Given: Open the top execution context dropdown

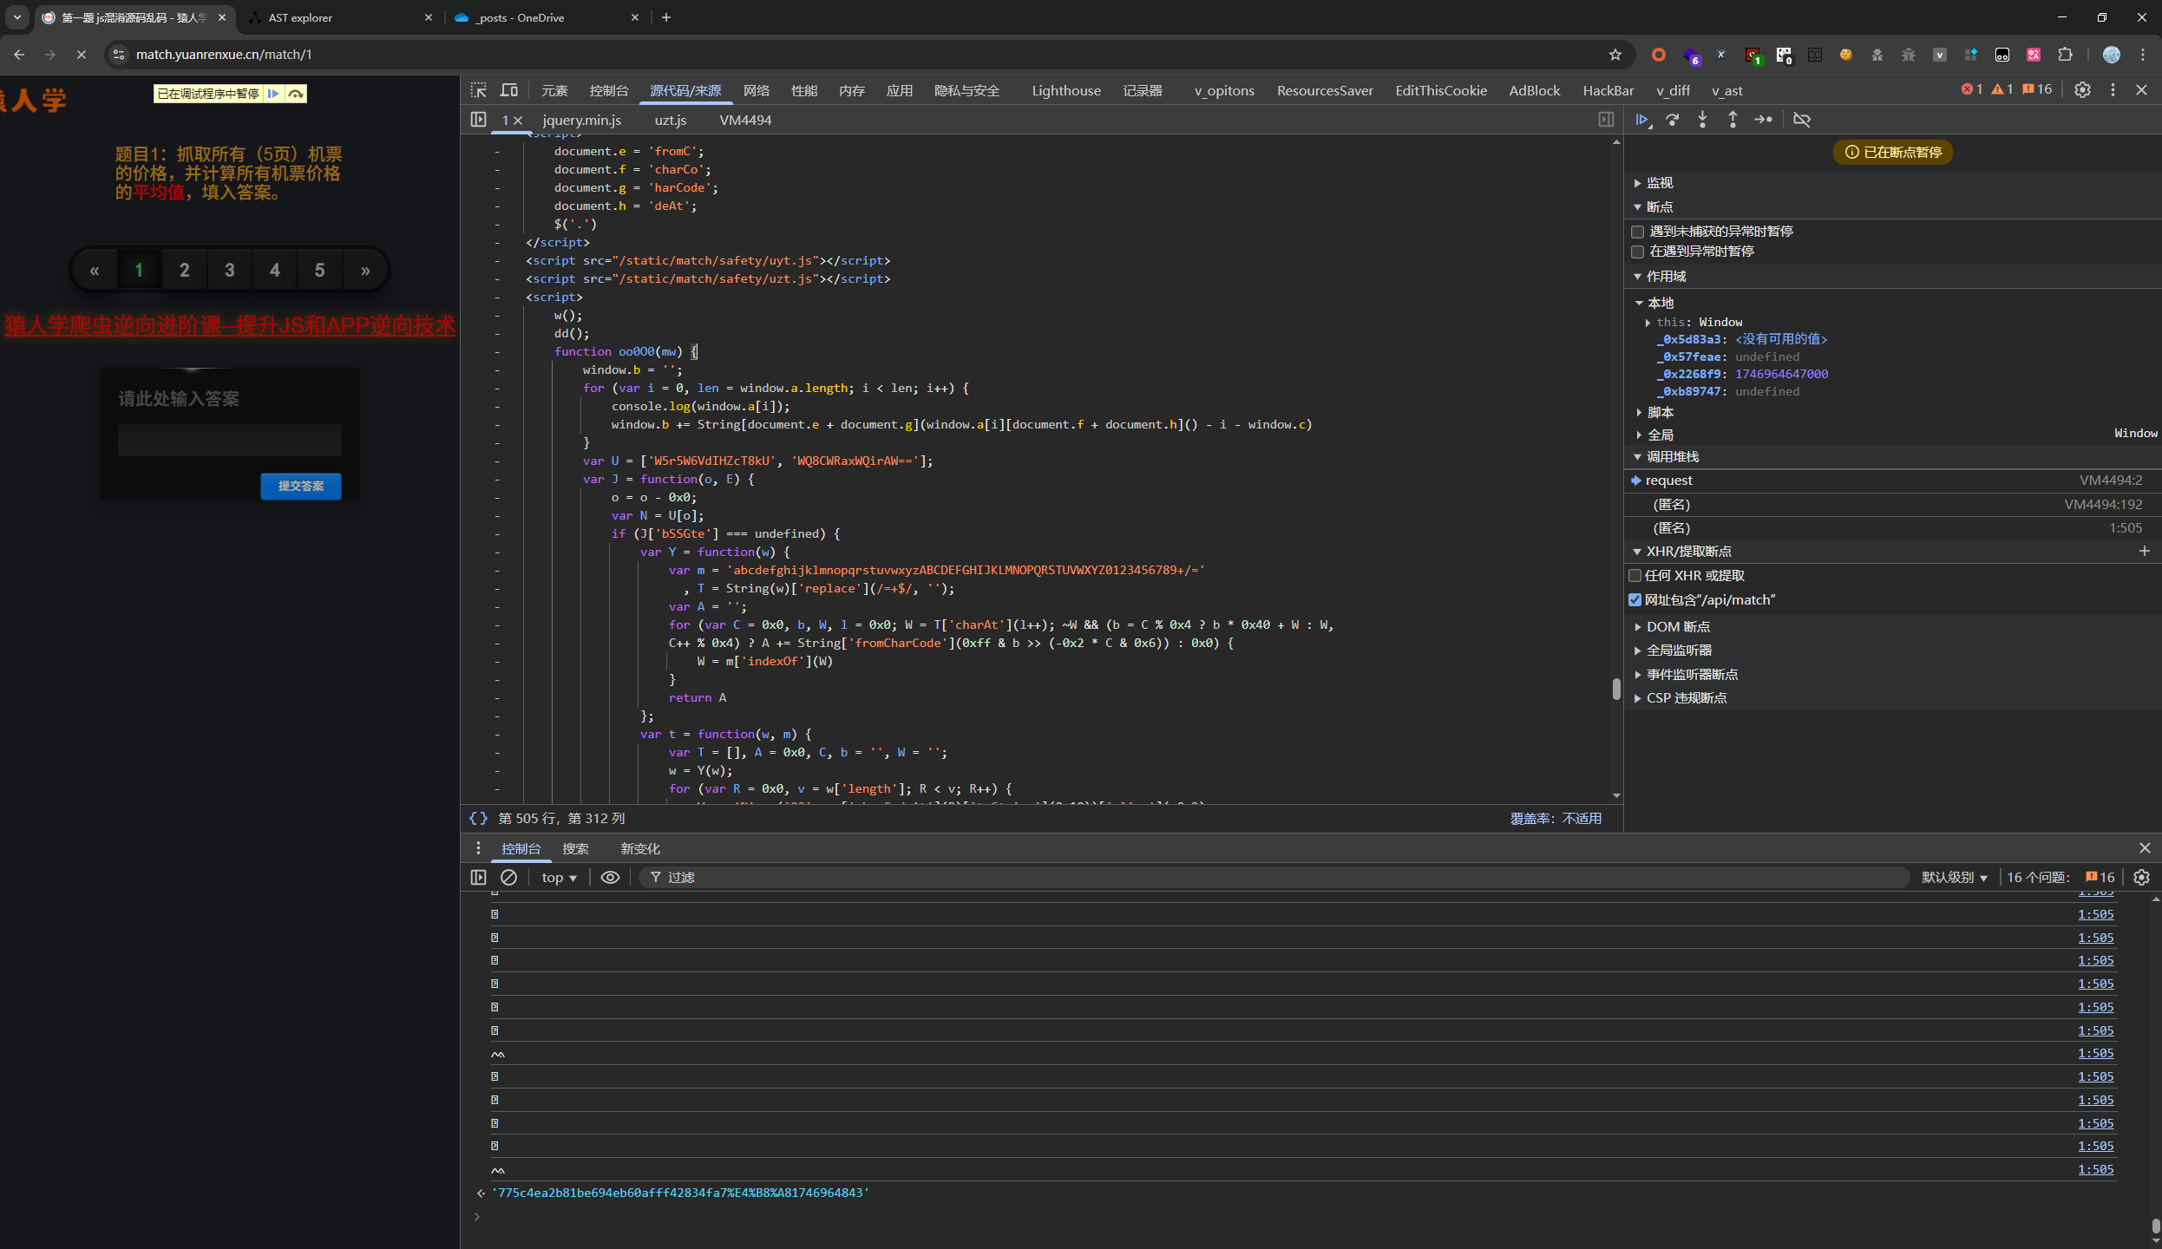Looking at the screenshot, I should coord(559,877).
